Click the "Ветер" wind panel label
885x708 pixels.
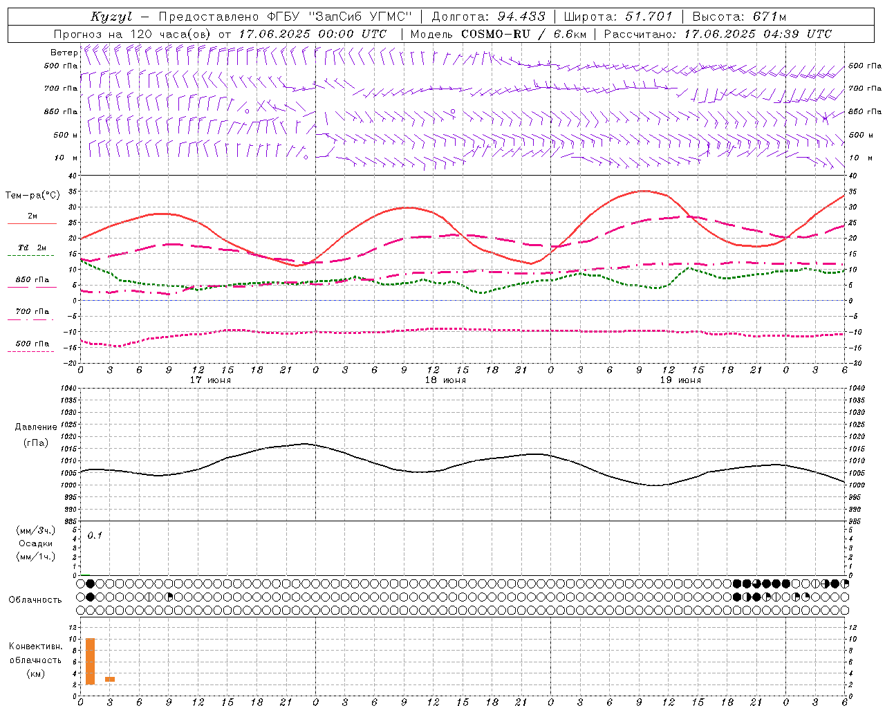coord(64,53)
